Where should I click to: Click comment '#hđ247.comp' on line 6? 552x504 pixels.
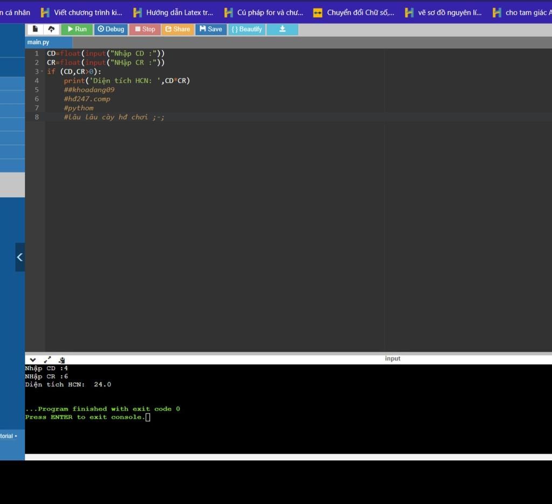[87, 99]
